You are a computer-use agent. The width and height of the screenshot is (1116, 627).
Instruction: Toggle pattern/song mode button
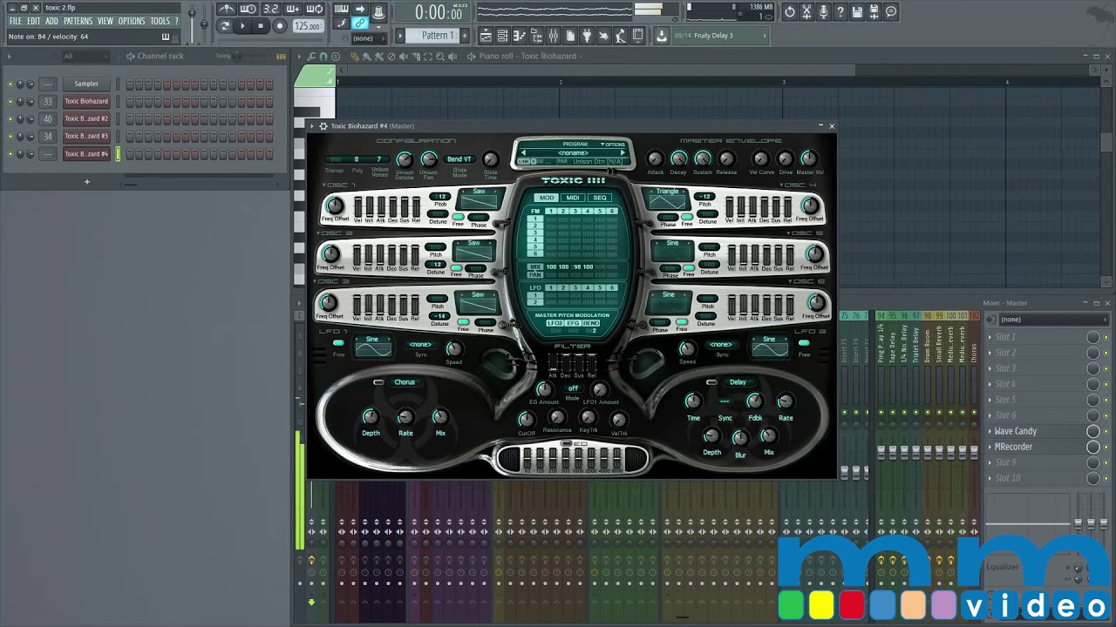click(225, 26)
